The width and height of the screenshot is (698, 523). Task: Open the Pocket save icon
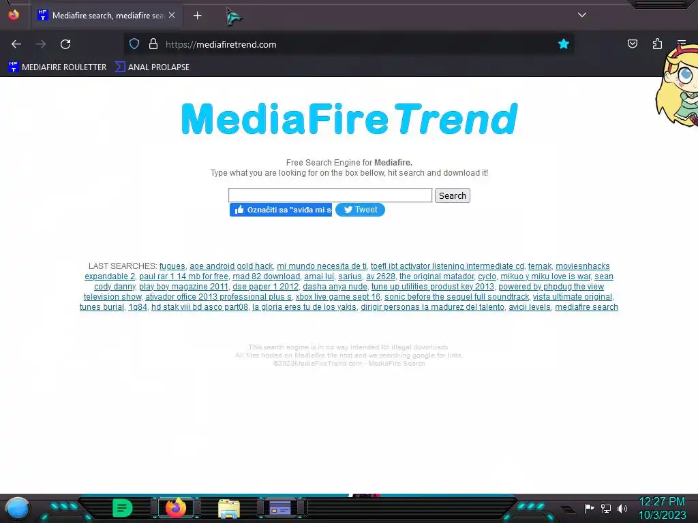(x=633, y=44)
